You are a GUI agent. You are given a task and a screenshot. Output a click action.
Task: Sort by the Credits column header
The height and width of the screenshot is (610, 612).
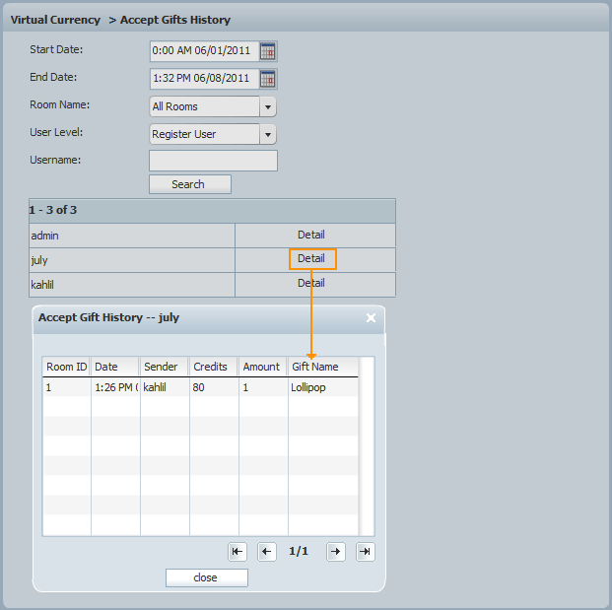tap(213, 367)
